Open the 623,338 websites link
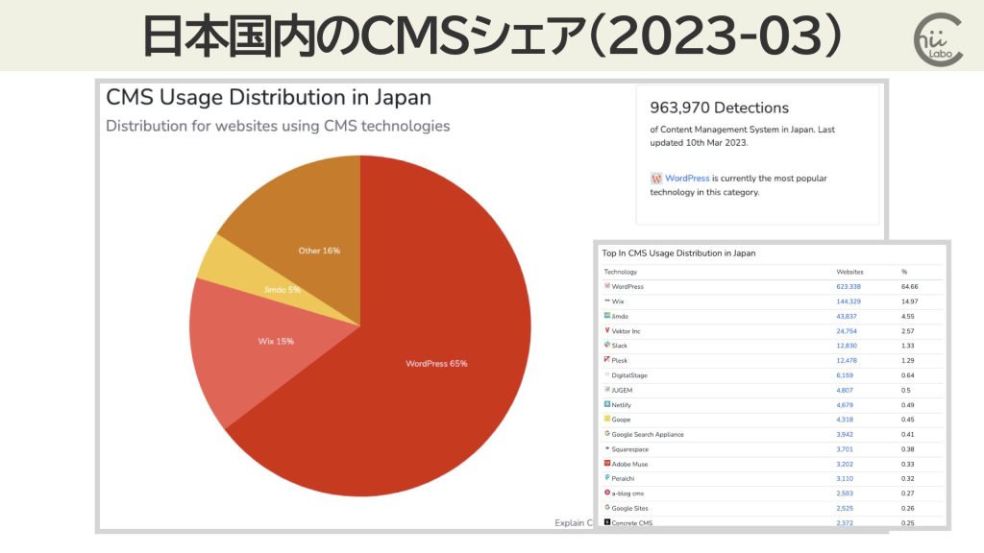Image resolution: width=984 pixels, height=553 pixels. pyautogui.click(x=848, y=286)
